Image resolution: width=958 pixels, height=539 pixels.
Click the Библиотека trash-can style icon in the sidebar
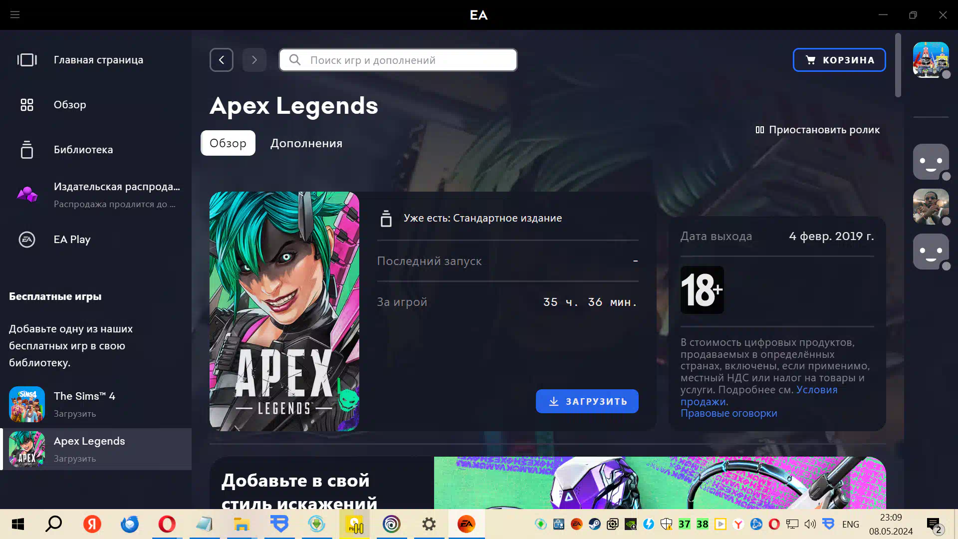point(27,150)
